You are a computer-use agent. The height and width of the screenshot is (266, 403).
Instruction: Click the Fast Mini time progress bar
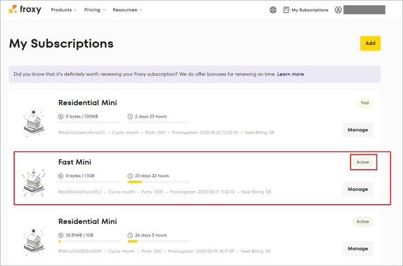click(159, 182)
